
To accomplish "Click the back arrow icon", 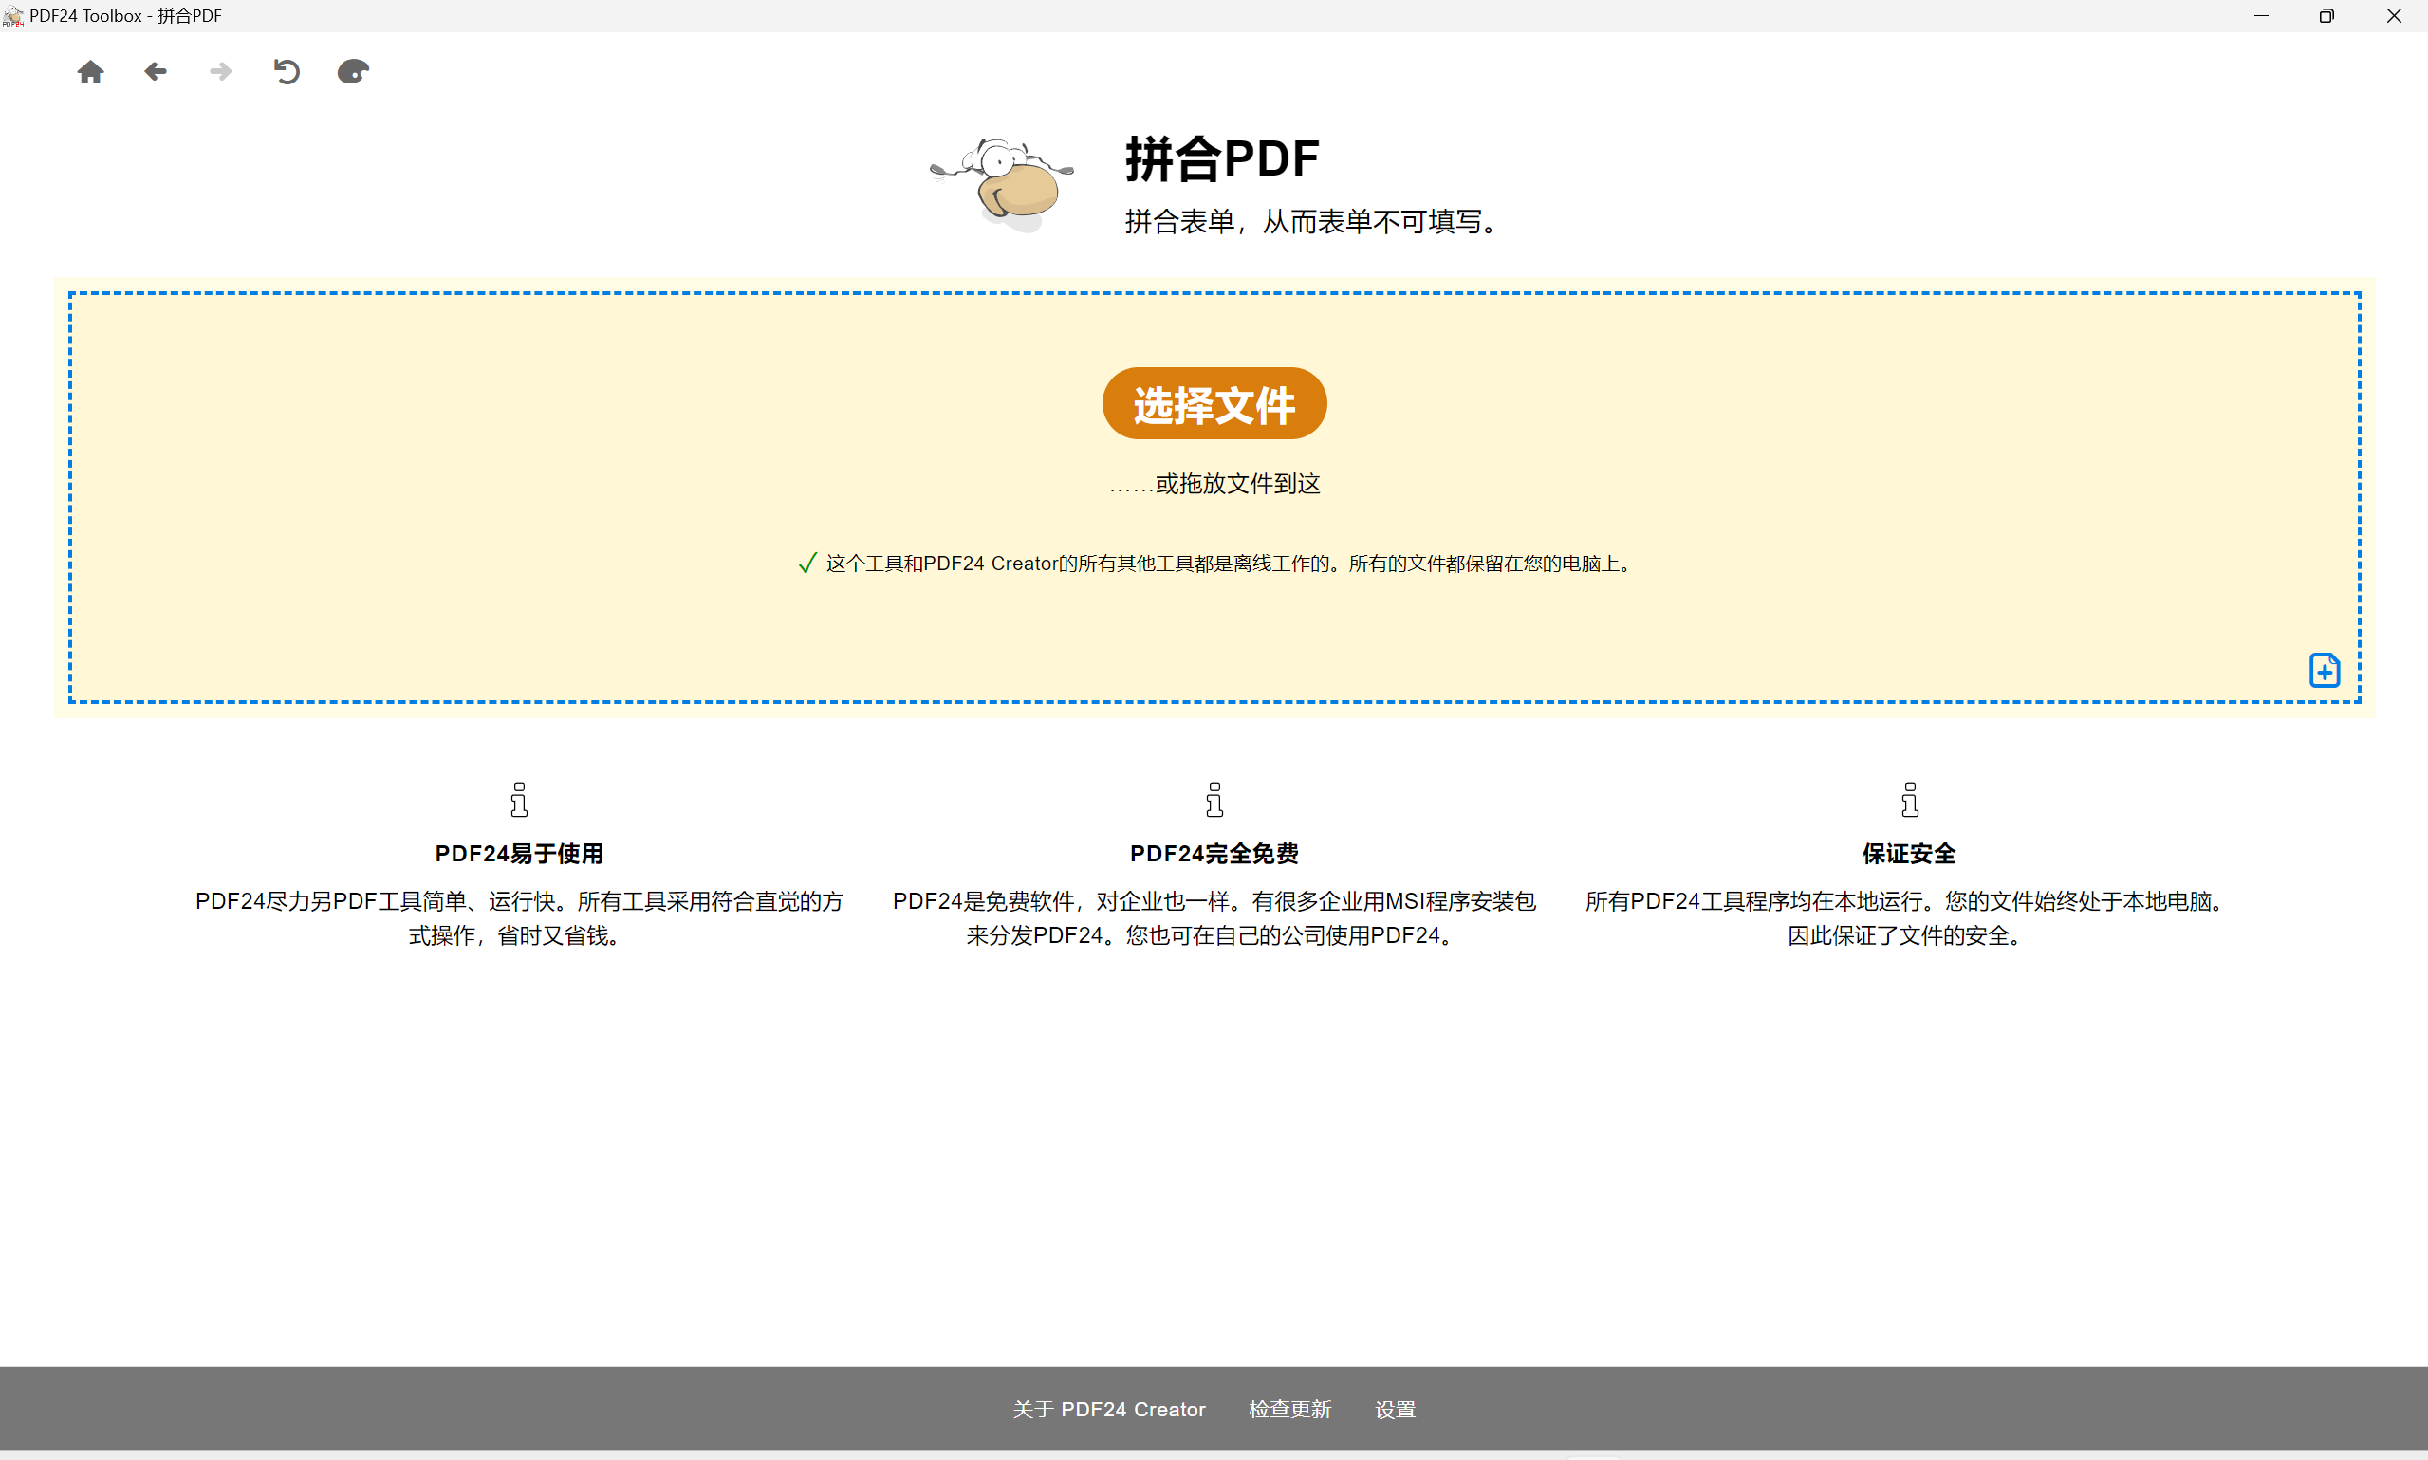I will point(156,72).
